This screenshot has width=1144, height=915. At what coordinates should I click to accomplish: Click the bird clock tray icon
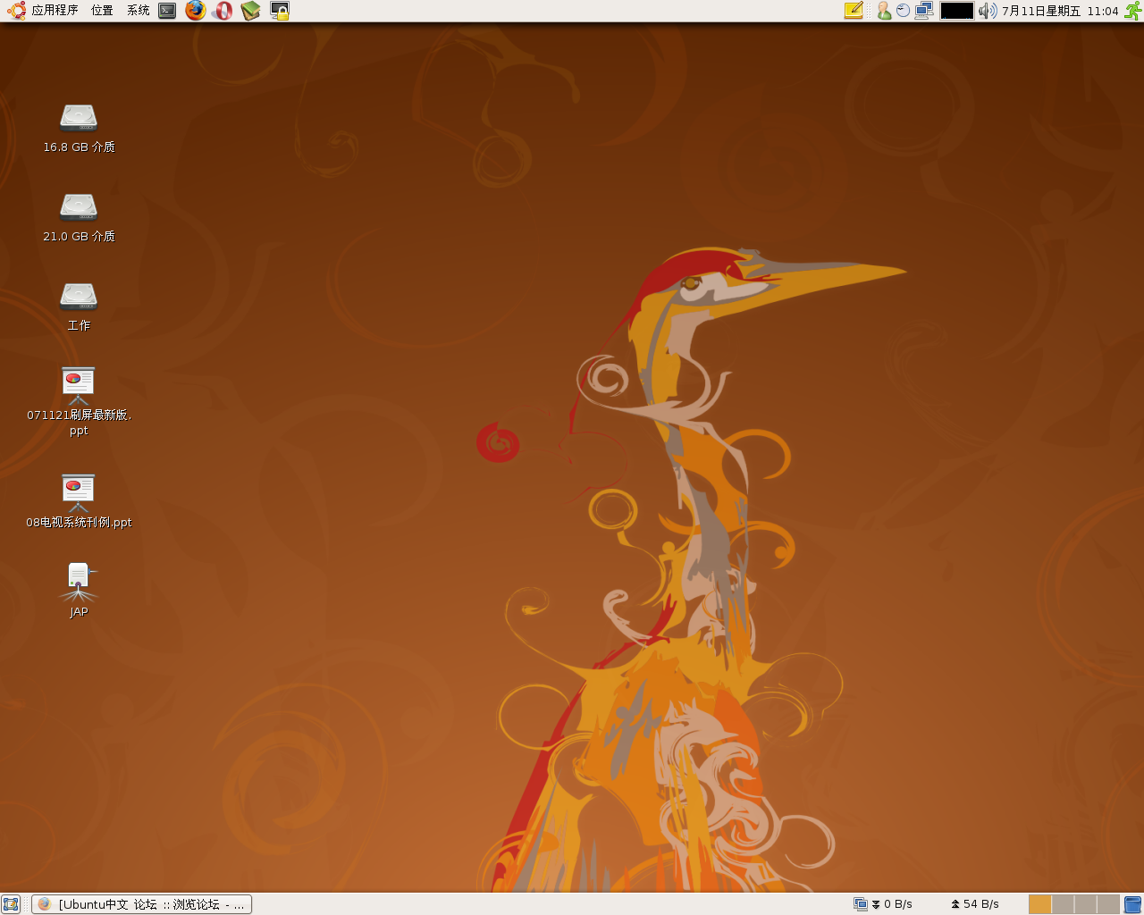point(903,11)
